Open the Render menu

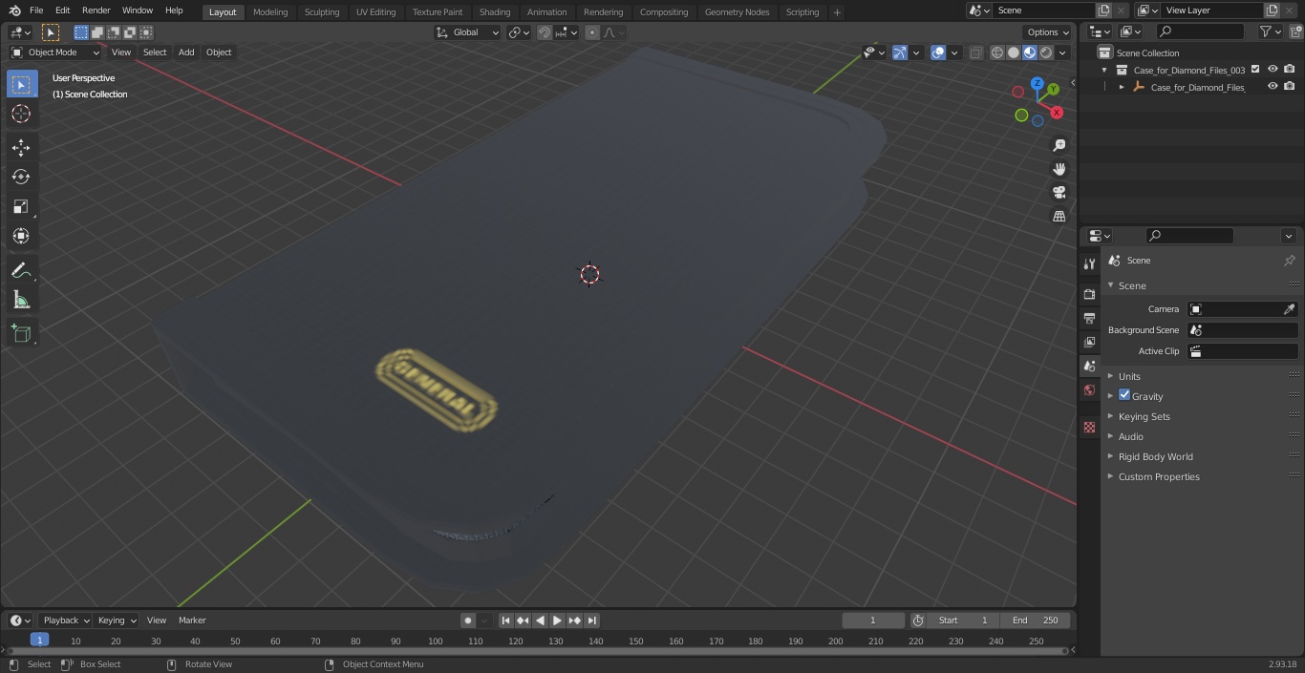click(x=96, y=11)
